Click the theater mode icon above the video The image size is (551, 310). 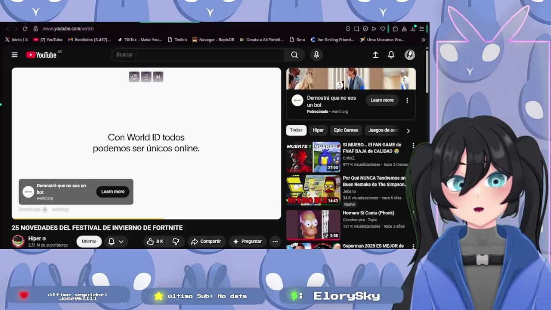(145, 77)
